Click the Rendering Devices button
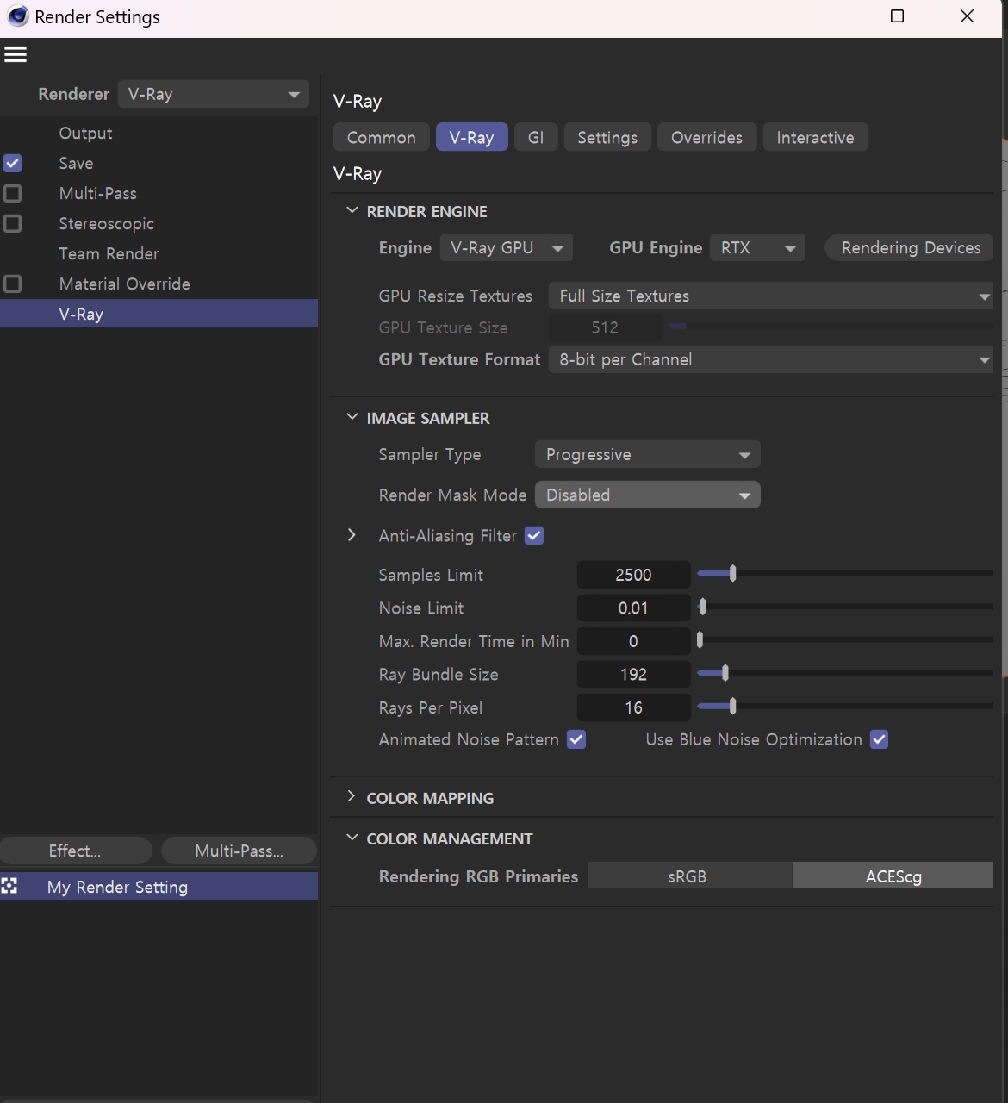Image resolution: width=1008 pixels, height=1103 pixels. [910, 247]
